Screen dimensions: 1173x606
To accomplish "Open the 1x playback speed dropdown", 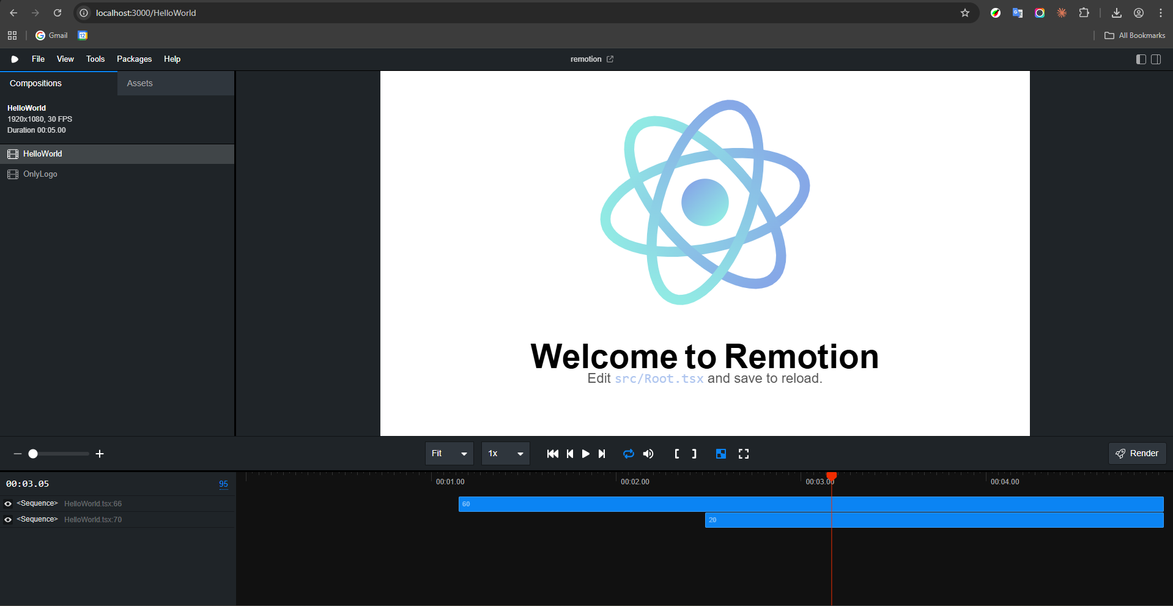I will coord(505,454).
